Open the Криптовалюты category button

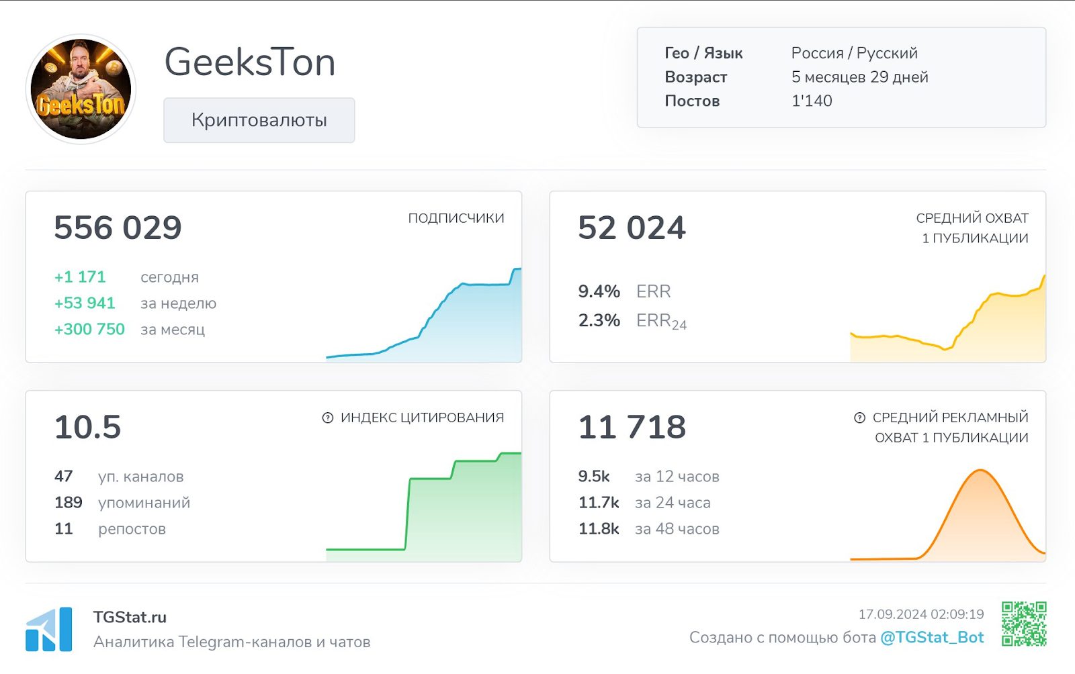click(259, 120)
